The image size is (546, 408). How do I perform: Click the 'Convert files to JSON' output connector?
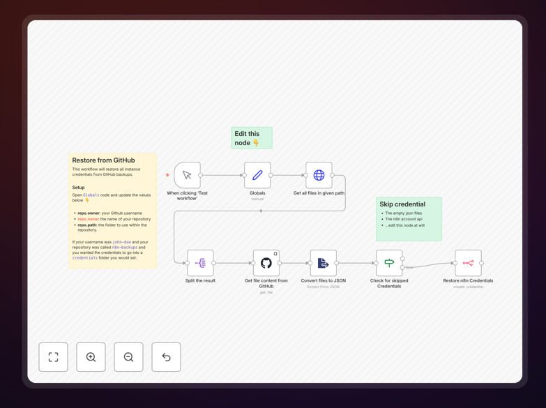(x=337, y=263)
